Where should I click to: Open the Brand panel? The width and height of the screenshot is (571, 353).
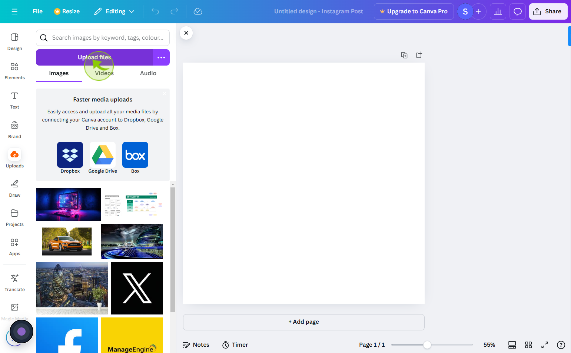[x=14, y=130]
